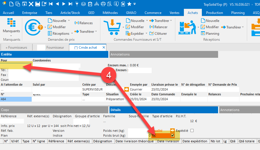Click Modifier in the Réceptions group
260x150 pixels.
click(210, 27)
